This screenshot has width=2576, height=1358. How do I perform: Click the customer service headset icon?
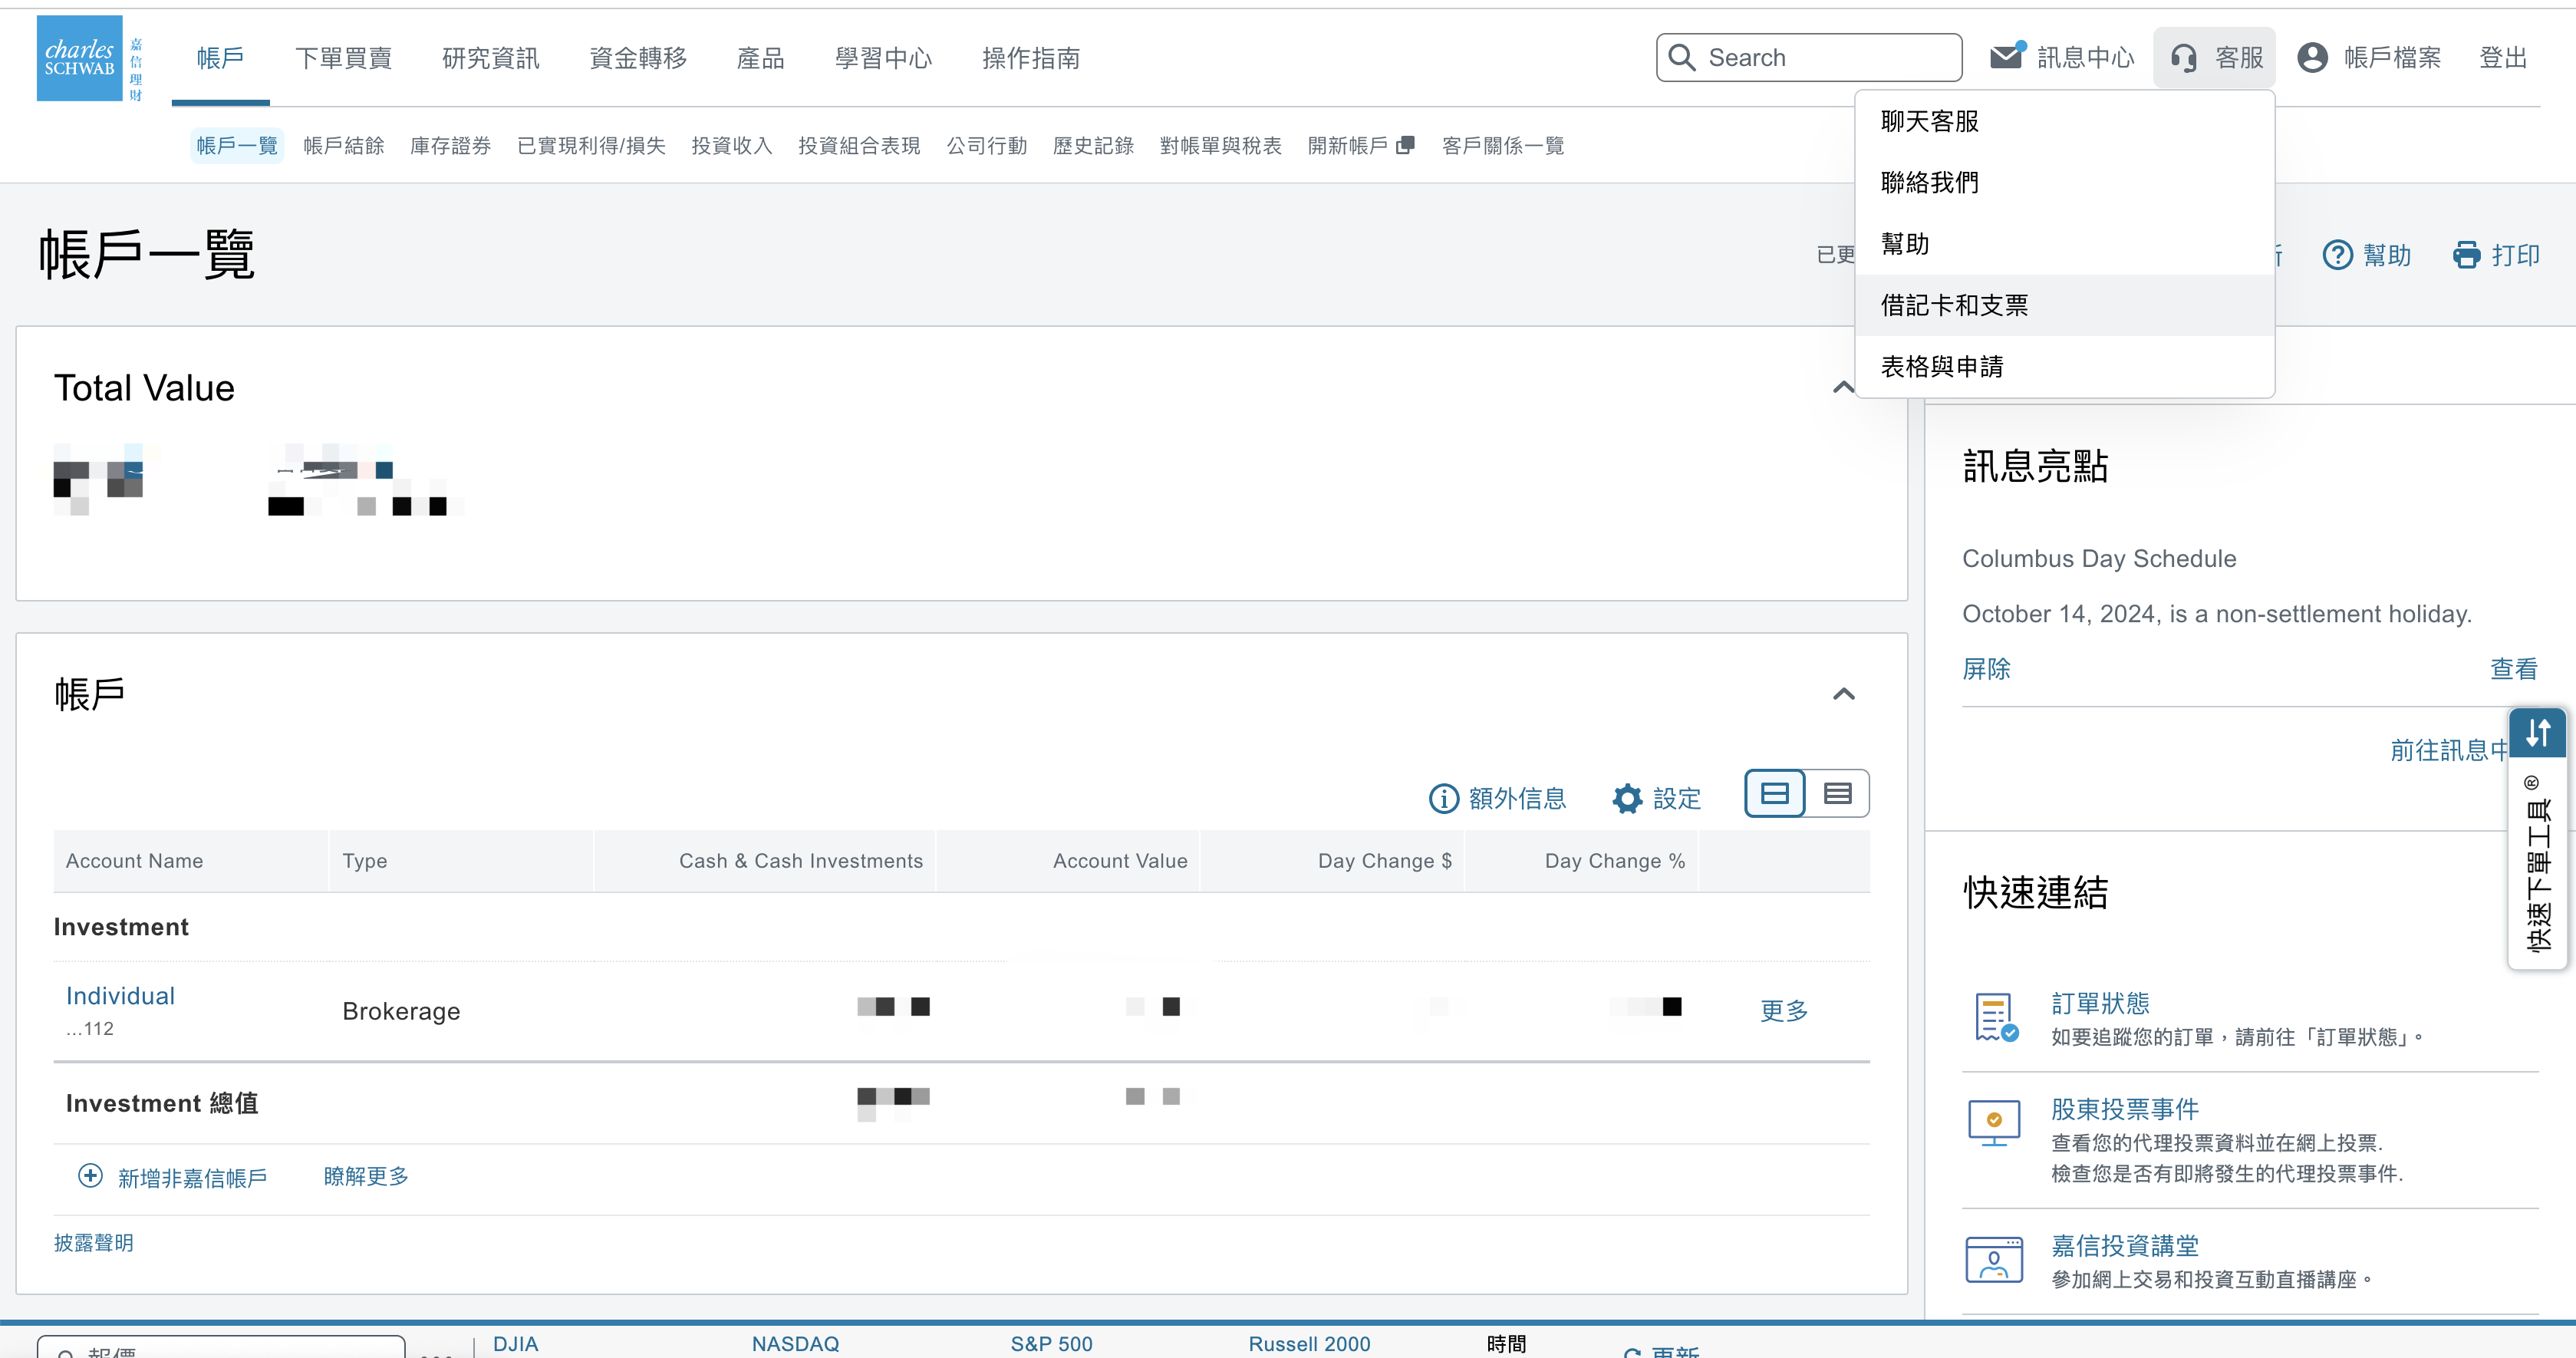[x=2184, y=58]
